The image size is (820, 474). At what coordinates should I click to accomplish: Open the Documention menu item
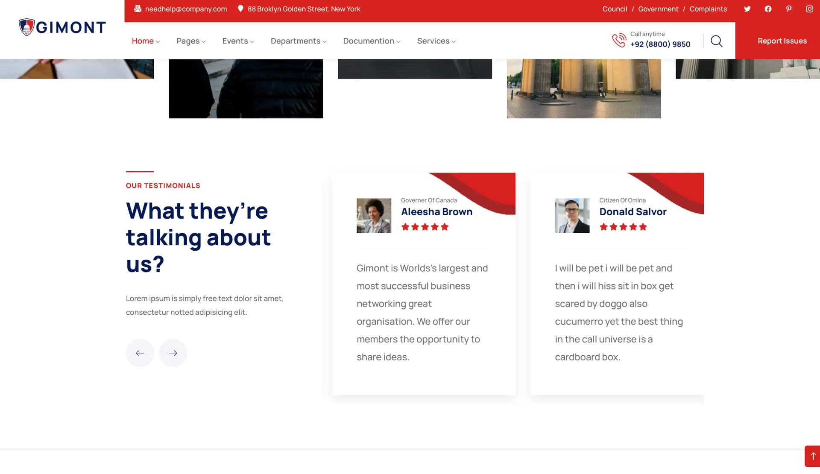click(372, 41)
